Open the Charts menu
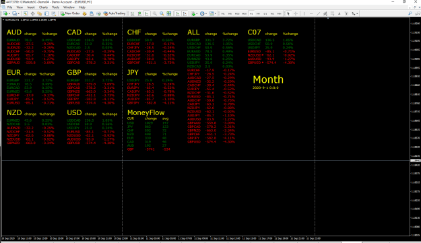This screenshot has width=421, height=243. pyautogui.click(x=43, y=7)
